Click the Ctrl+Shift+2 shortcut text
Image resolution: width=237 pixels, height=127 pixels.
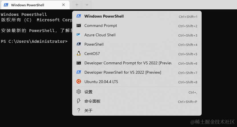pyautogui.click(x=188, y=26)
